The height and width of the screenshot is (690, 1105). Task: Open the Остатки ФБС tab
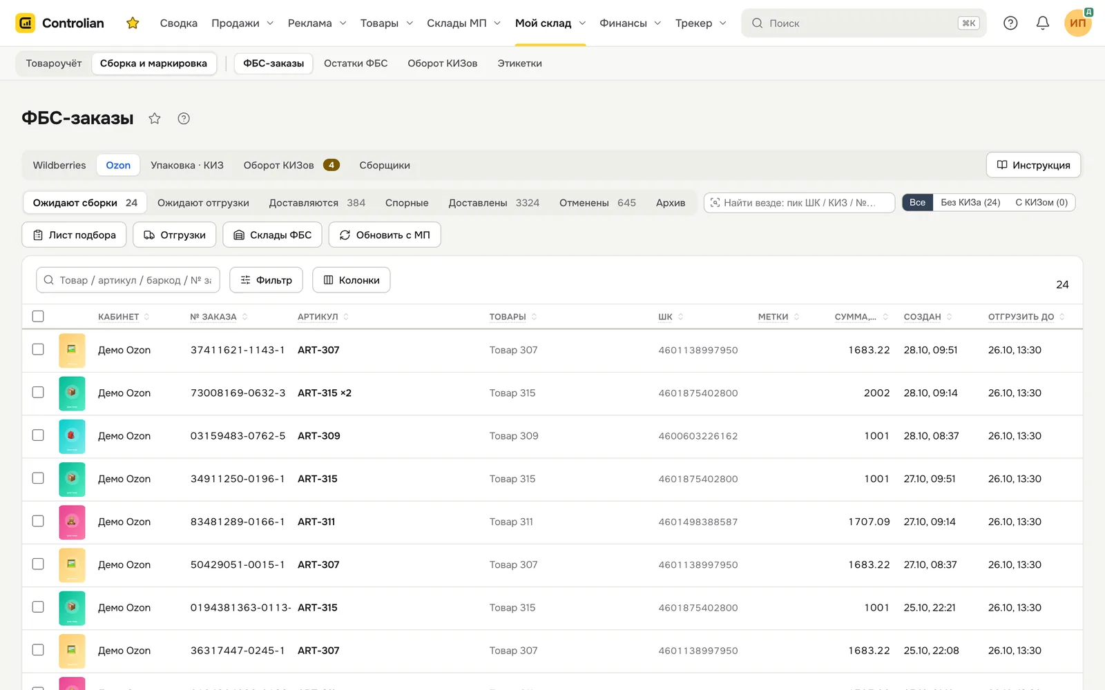click(356, 63)
